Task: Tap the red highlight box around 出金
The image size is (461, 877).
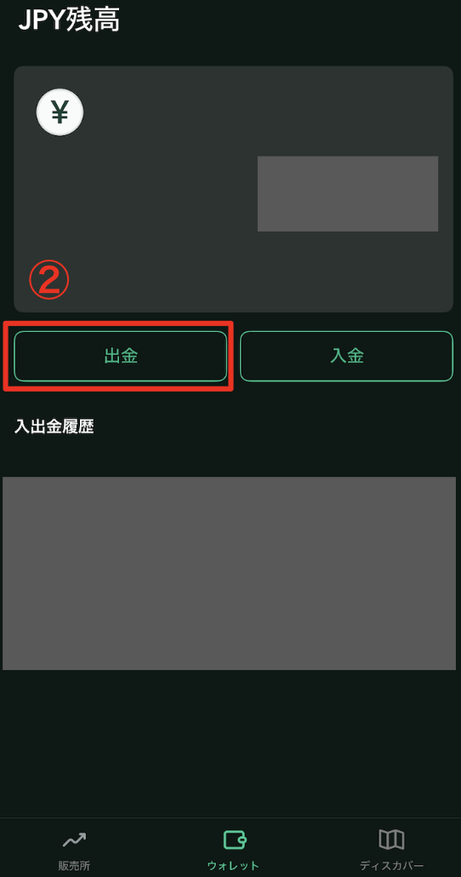Action: pyautogui.click(x=118, y=356)
